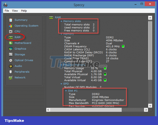This screenshot has width=158, height=125.
Task: Select the 'Total memory slots' row
Action: point(79,25)
